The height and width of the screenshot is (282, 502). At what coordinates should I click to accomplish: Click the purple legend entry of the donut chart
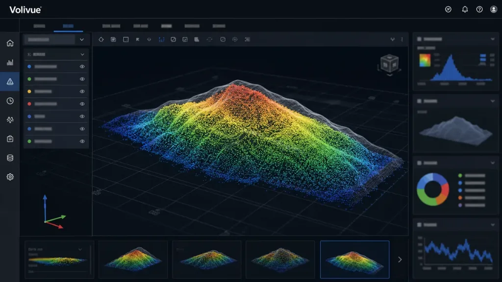click(473, 205)
